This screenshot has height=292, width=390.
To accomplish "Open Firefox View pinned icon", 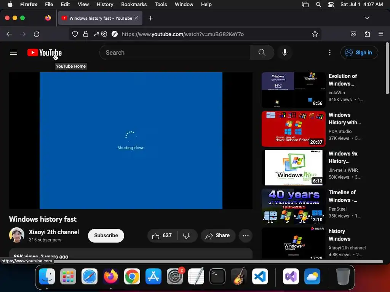I will (48, 18).
